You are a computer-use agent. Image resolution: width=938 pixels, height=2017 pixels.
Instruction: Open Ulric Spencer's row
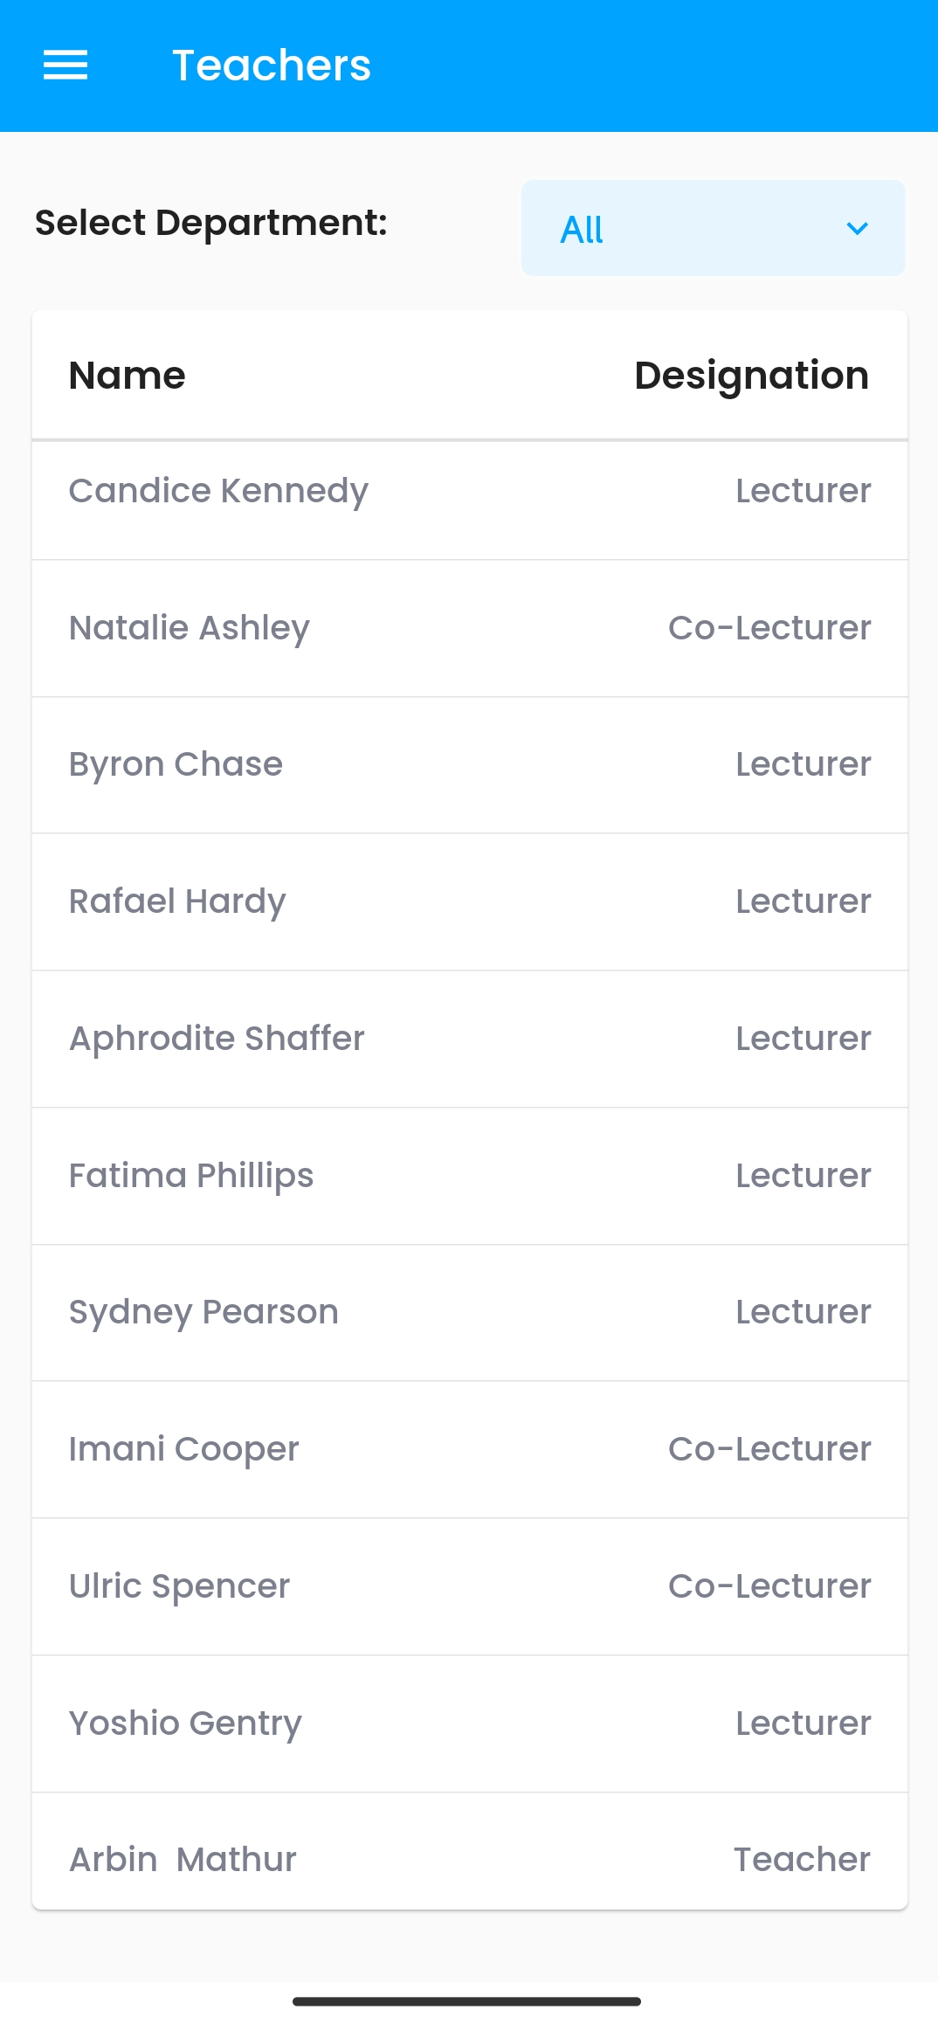[x=179, y=1586]
